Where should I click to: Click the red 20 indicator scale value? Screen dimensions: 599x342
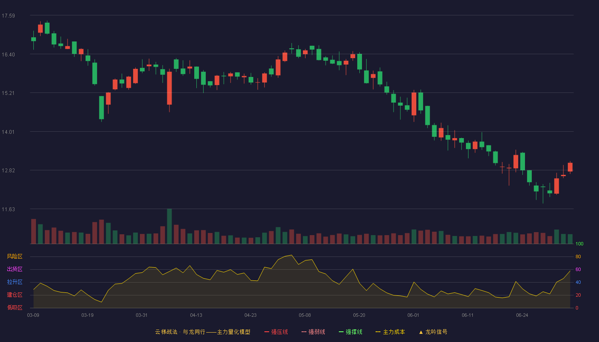pos(578,295)
